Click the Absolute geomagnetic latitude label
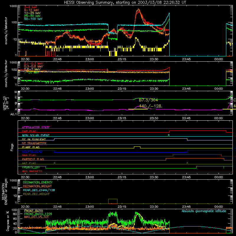The image size is (236, 236). coord(204,211)
